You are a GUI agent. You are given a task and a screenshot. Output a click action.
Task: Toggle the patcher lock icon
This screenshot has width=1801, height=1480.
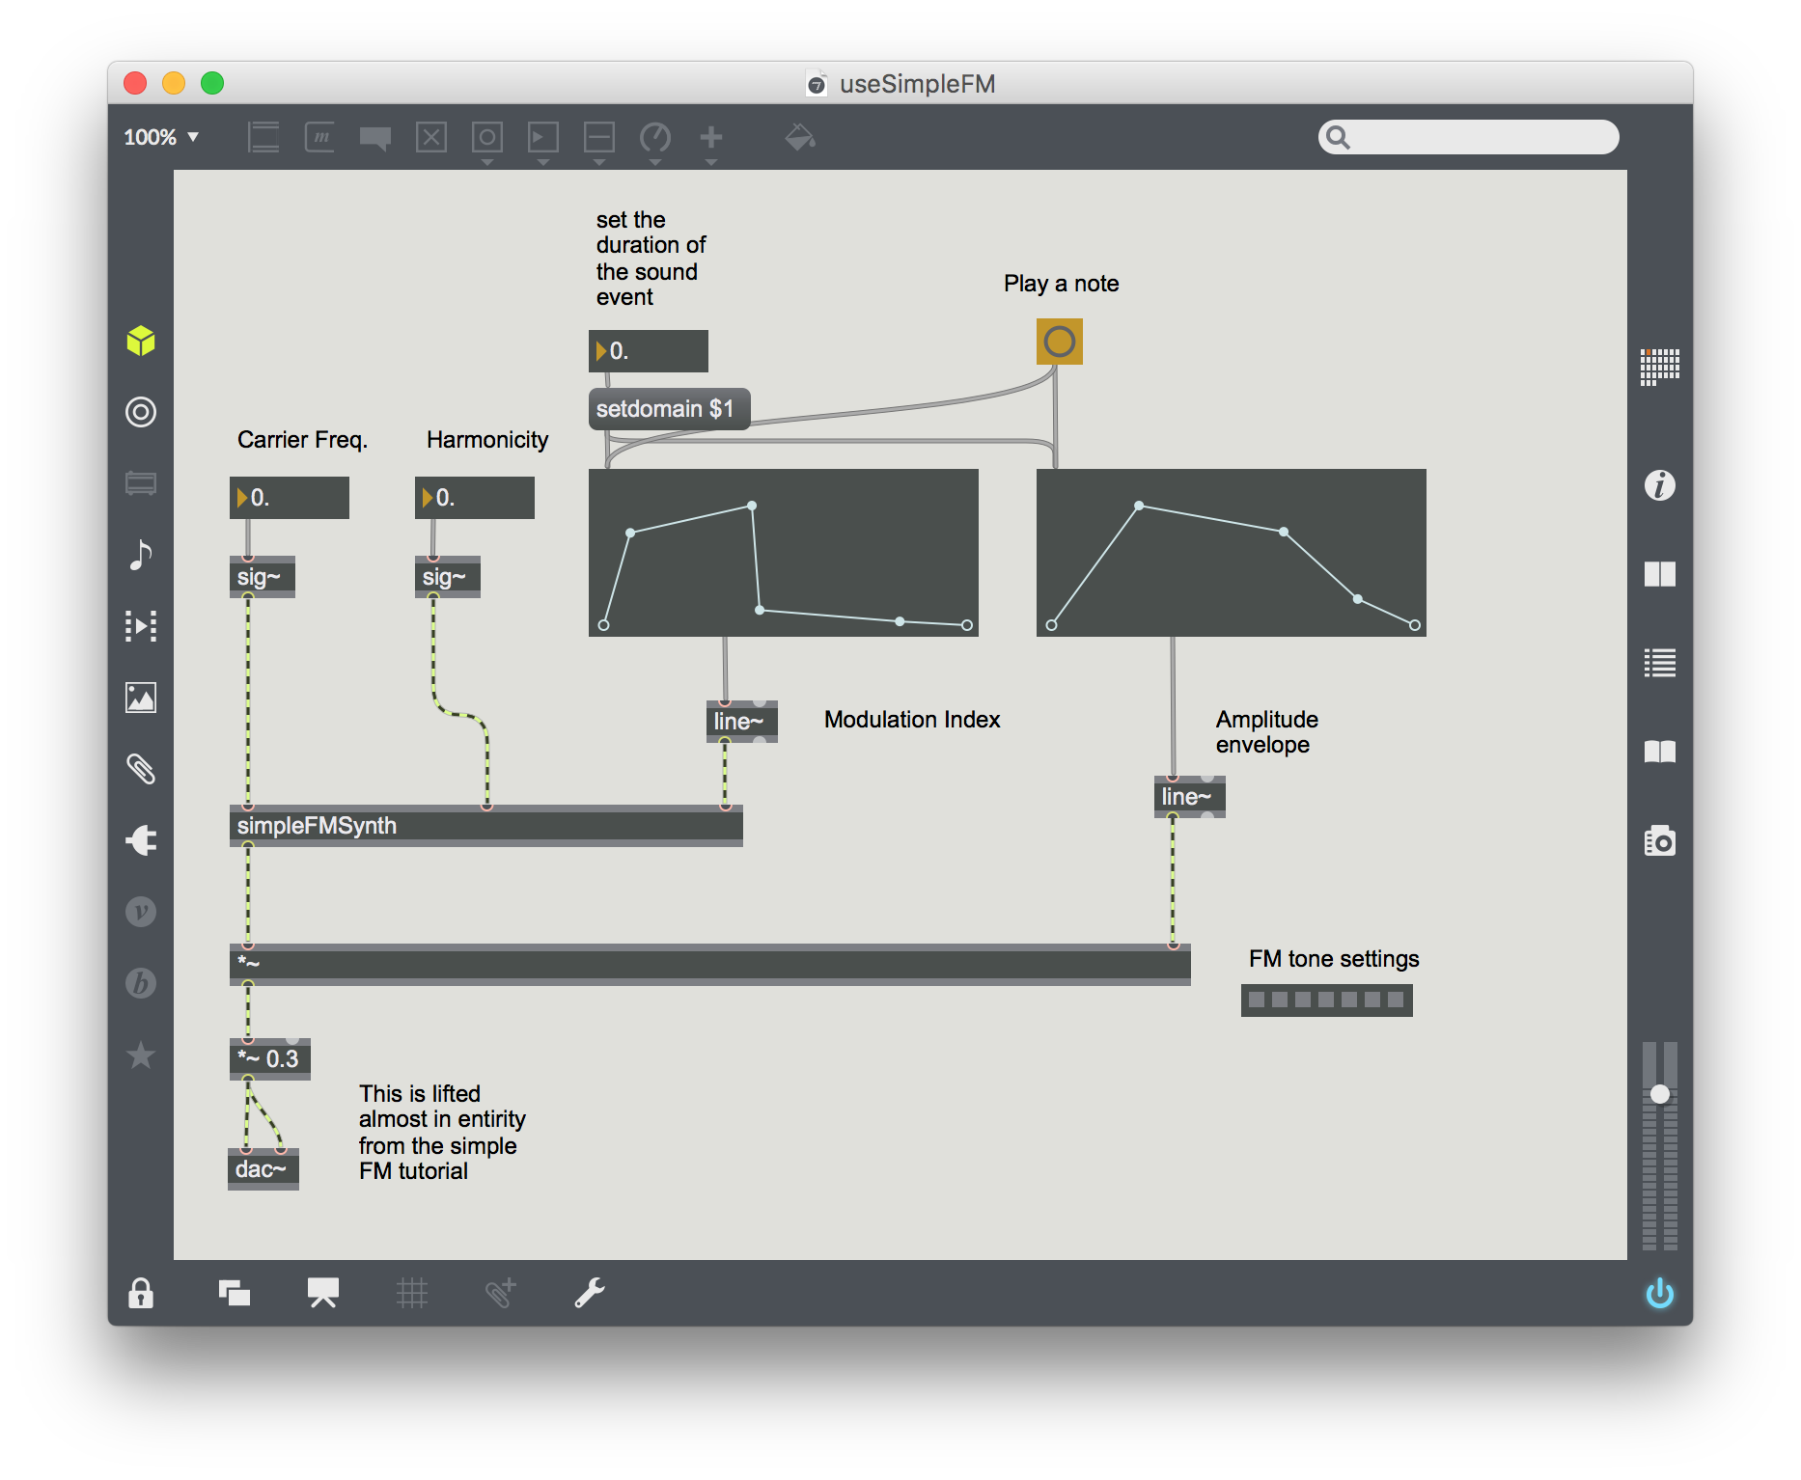click(x=141, y=1293)
